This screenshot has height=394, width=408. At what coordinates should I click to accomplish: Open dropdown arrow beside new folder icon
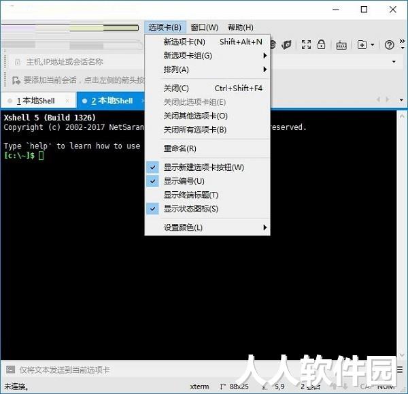(x=373, y=45)
